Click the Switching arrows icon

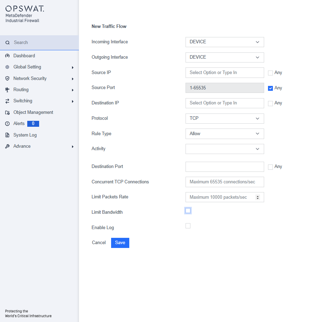(7, 101)
